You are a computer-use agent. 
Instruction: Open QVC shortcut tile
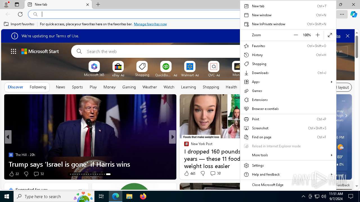click(x=214, y=69)
